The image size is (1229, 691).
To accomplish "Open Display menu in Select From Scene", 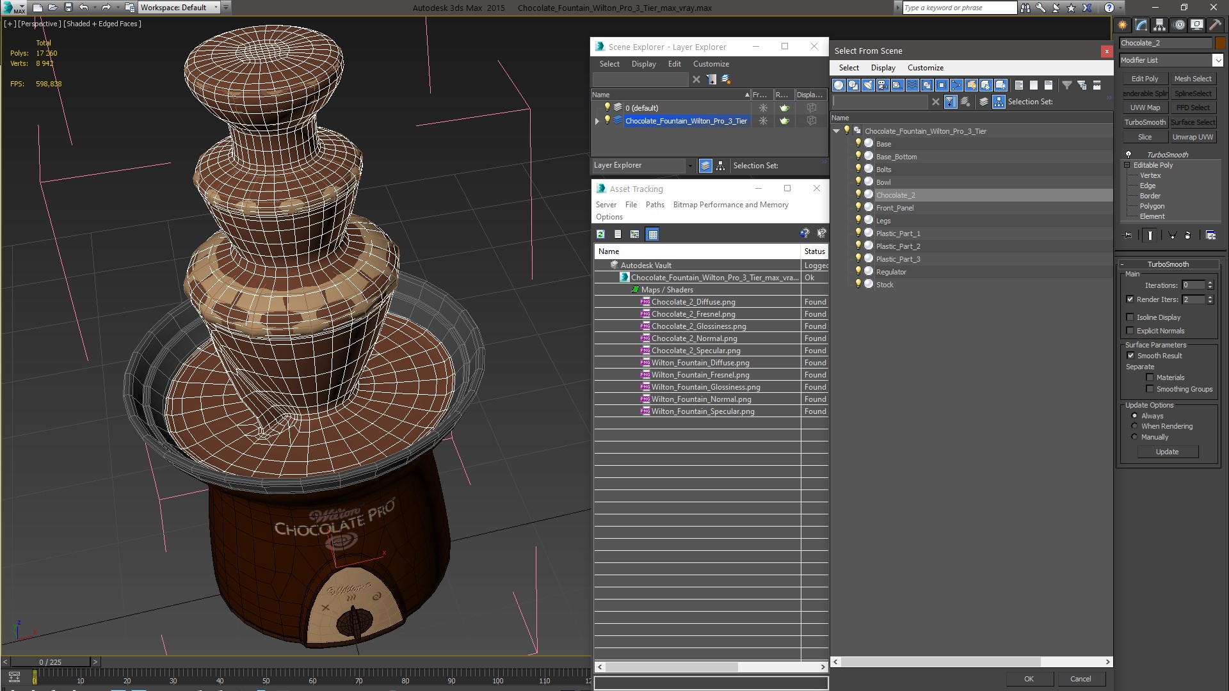I will [883, 68].
